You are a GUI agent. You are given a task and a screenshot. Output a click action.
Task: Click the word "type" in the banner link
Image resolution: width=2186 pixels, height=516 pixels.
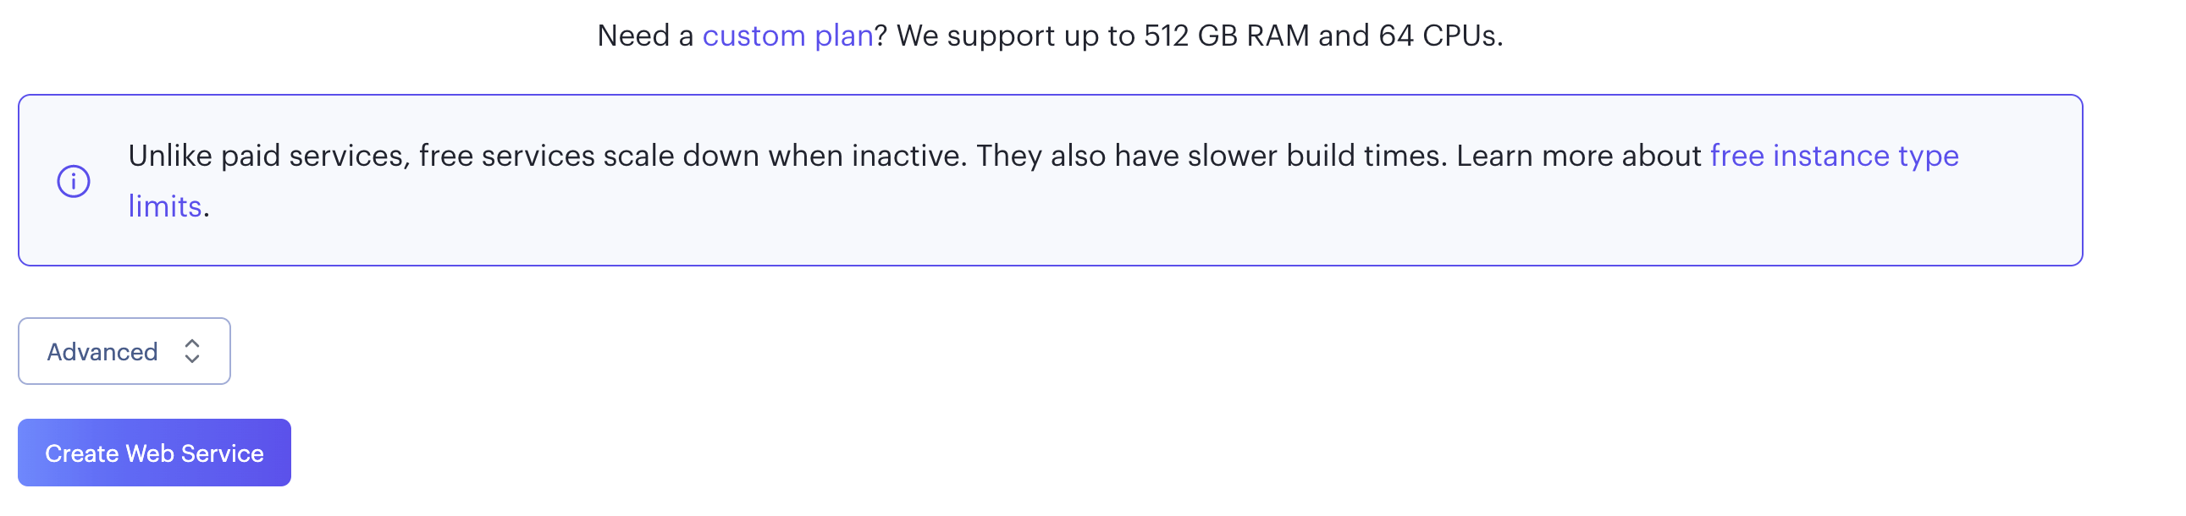click(x=1928, y=156)
